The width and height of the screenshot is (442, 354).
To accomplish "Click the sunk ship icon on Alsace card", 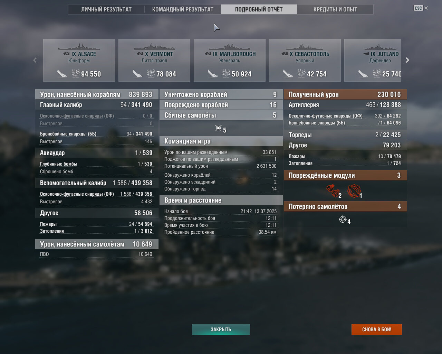I will (x=62, y=74).
